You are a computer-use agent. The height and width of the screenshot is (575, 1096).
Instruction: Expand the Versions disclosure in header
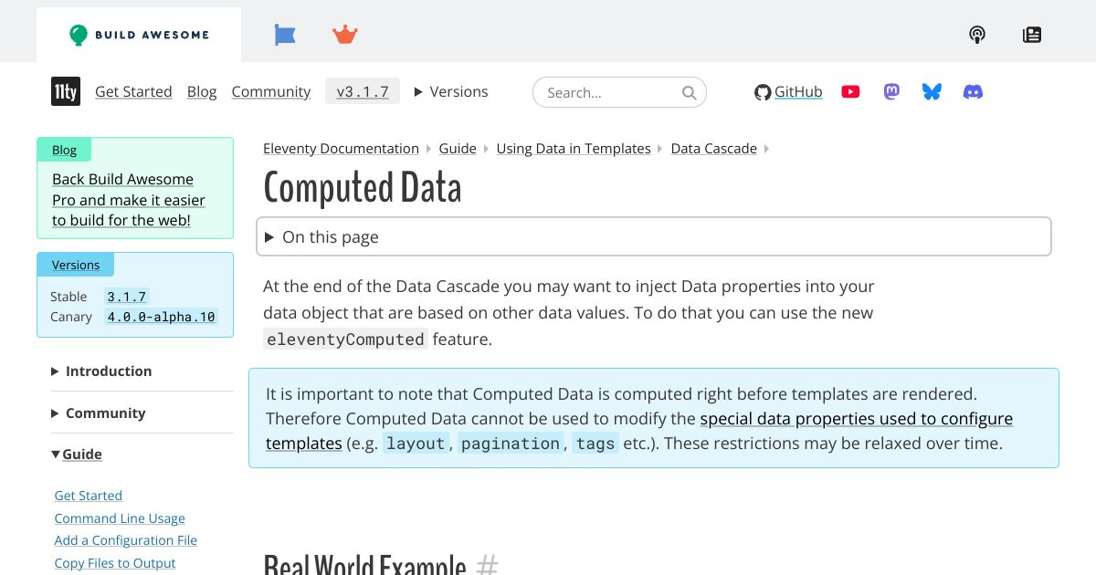pyautogui.click(x=451, y=91)
